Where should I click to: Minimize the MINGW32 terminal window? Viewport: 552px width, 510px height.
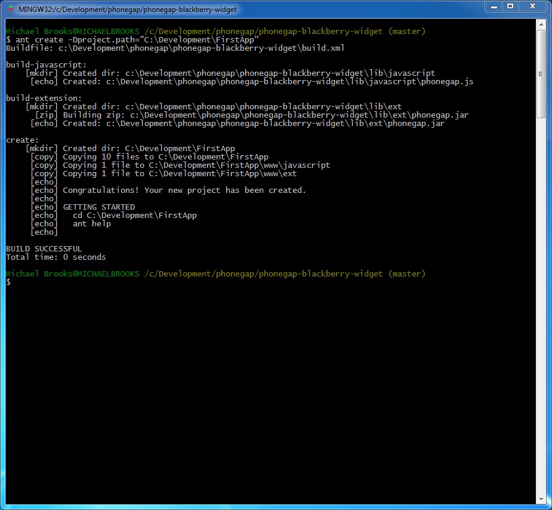(494, 7)
